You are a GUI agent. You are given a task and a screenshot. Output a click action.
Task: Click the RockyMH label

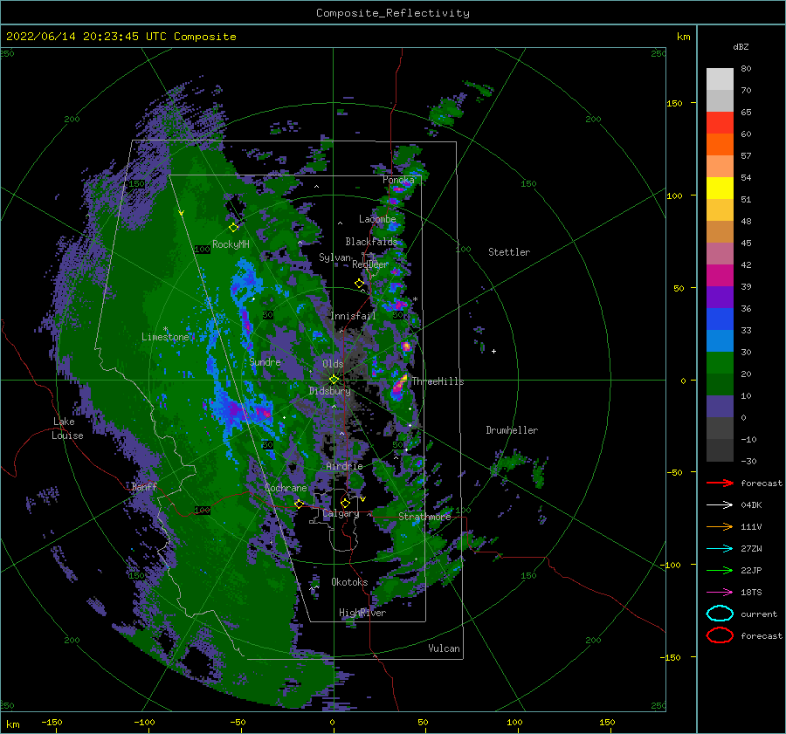click(231, 244)
